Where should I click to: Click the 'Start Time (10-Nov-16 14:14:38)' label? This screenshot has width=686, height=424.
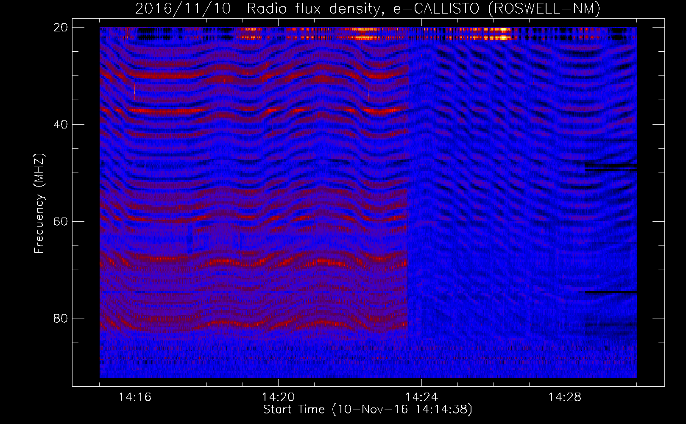tap(368, 410)
